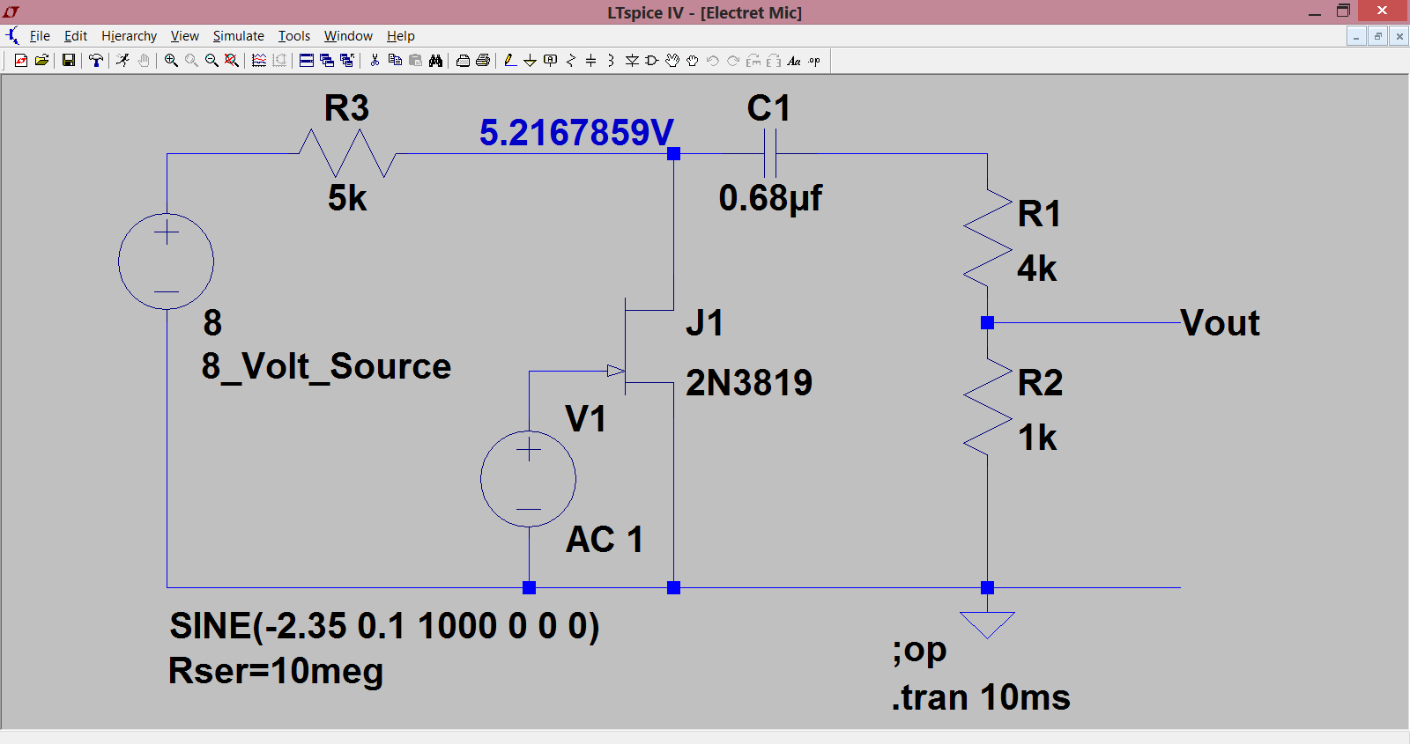The height and width of the screenshot is (744, 1410).
Task: Click the Vout net label
Action: 1220,323
